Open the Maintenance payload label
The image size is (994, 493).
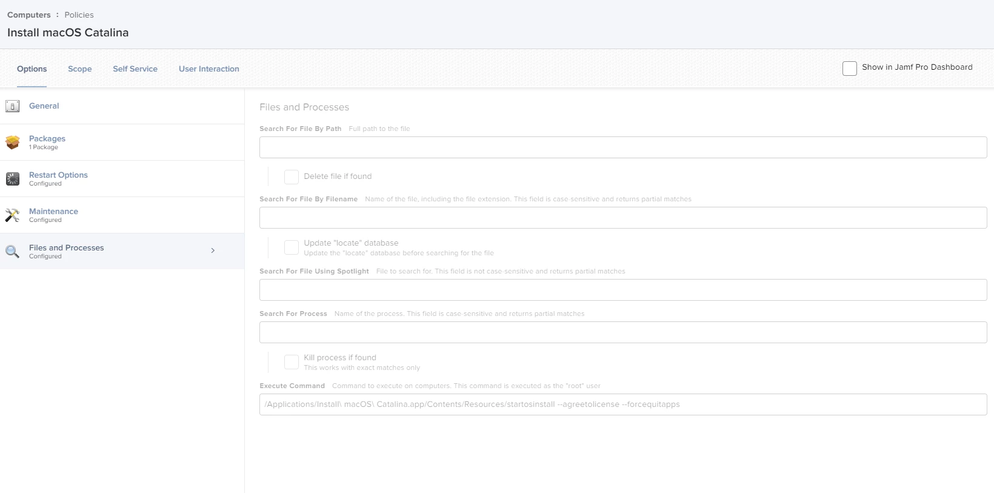53,211
